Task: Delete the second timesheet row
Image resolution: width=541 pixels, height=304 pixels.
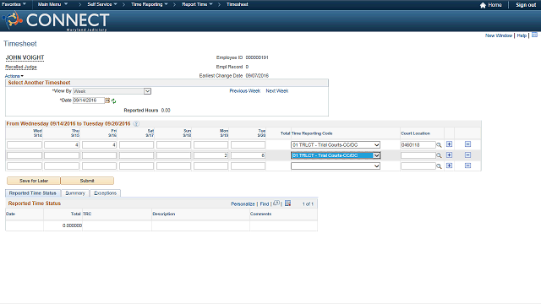Action: tap(467, 155)
